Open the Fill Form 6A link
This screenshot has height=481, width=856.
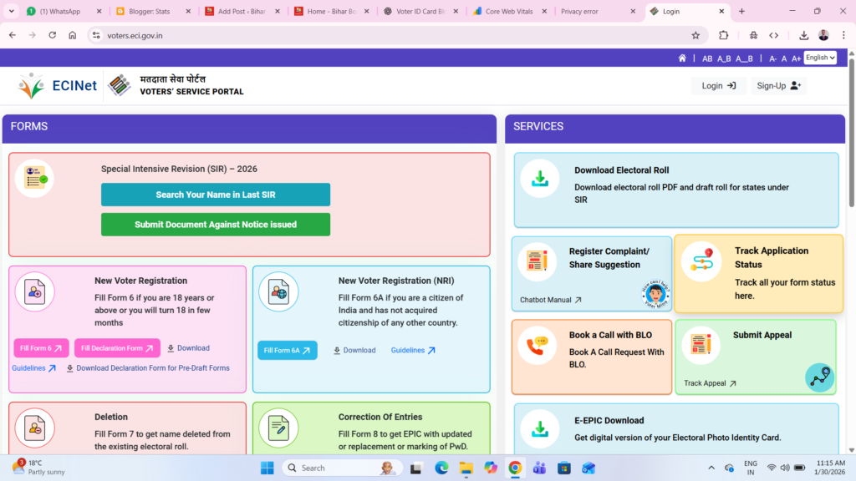pos(287,350)
